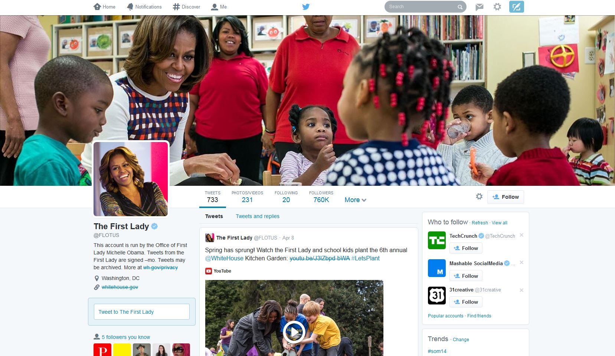Click the compose new tweet icon
615x356 pixels.
(x=516, y=7)
